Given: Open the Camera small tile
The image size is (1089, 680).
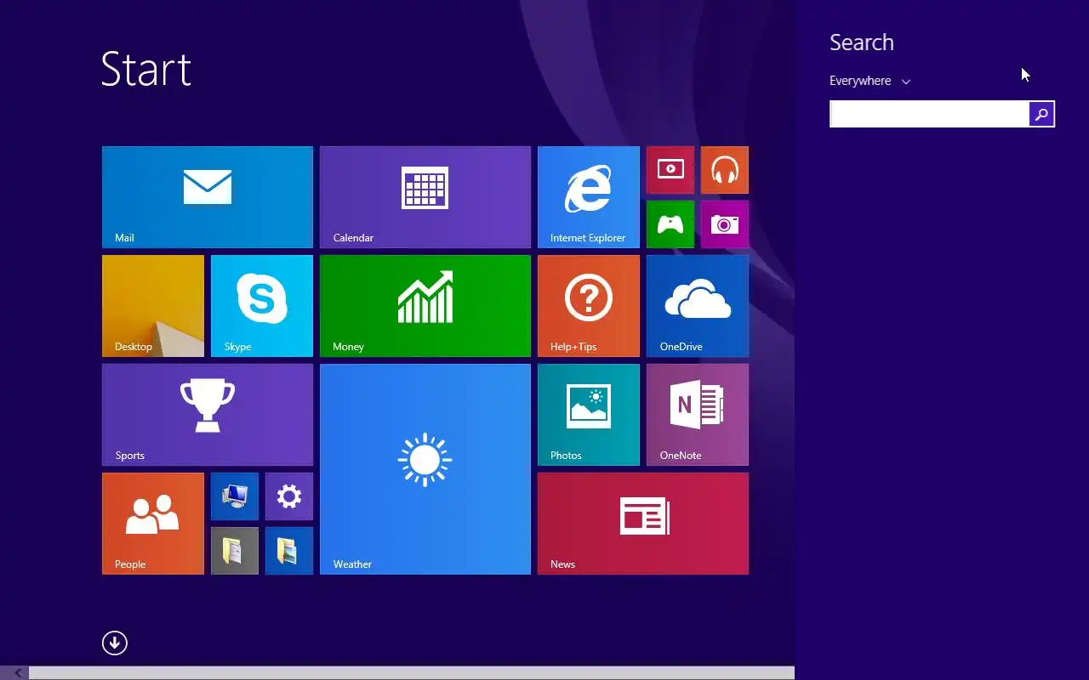Looking at the screenshot, I should [725, 224].
